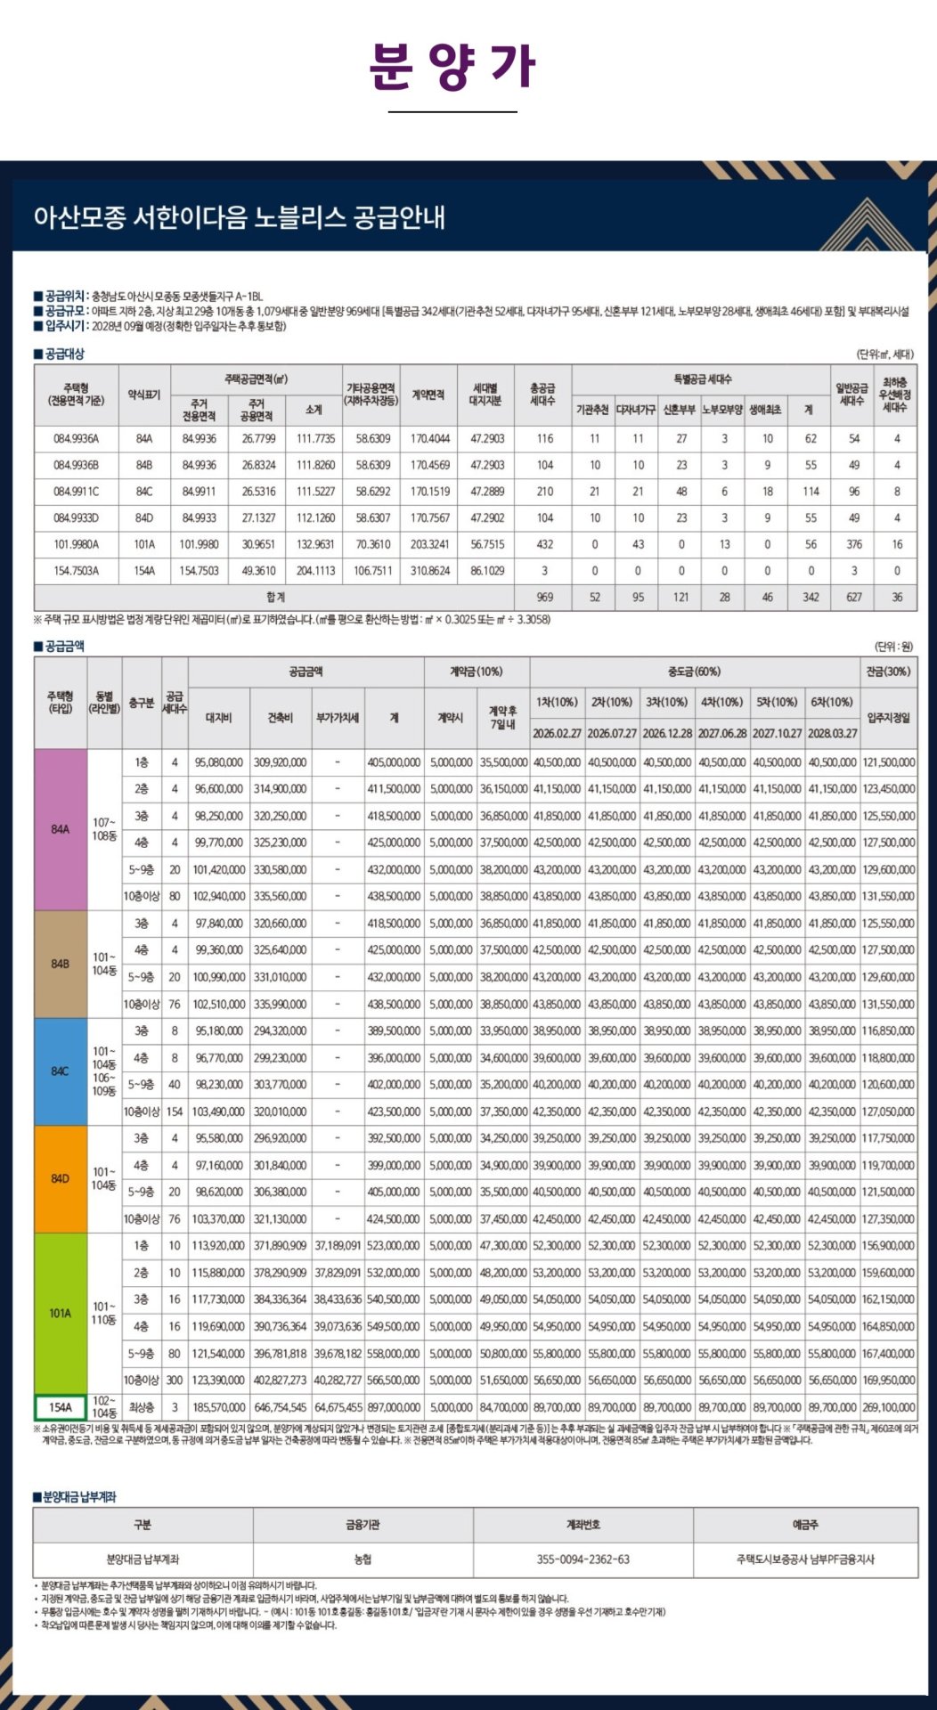Viewport: 937px width, 1710px height.
Task: Click the '분양대금 납부계좌' section heading
Action: coord(75,1497)
